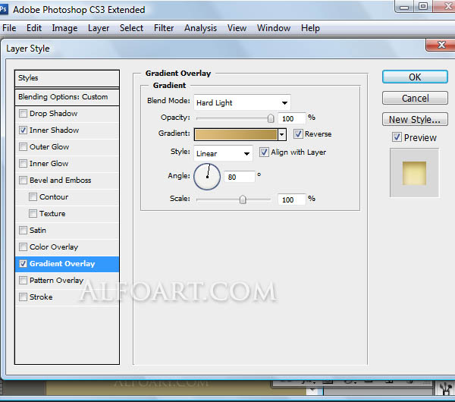
Task: Toggle the Reverse gradient checkbox
Action: click(x=298, y=133)
